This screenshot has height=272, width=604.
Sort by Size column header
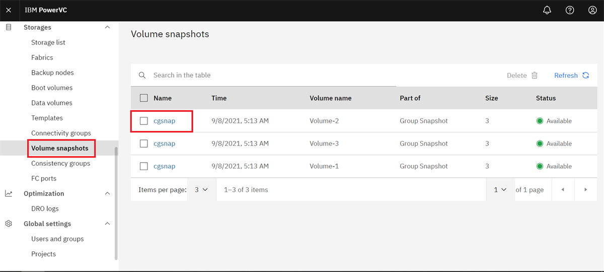[x=492, y=98]
